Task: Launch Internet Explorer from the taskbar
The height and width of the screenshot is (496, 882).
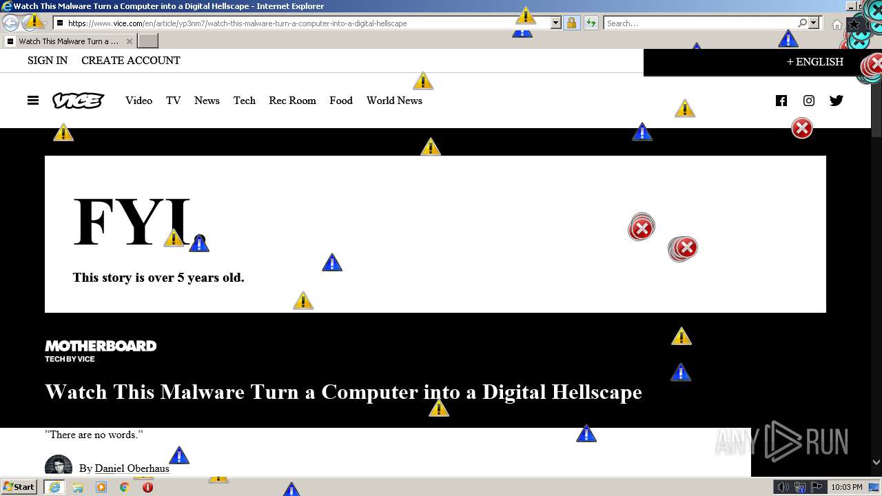Action: [54, 487]
